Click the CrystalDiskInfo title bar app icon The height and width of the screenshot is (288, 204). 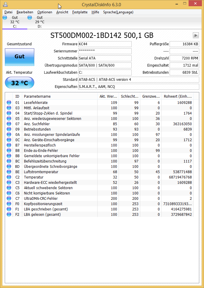pyautogui.click(x=6, y=4)
